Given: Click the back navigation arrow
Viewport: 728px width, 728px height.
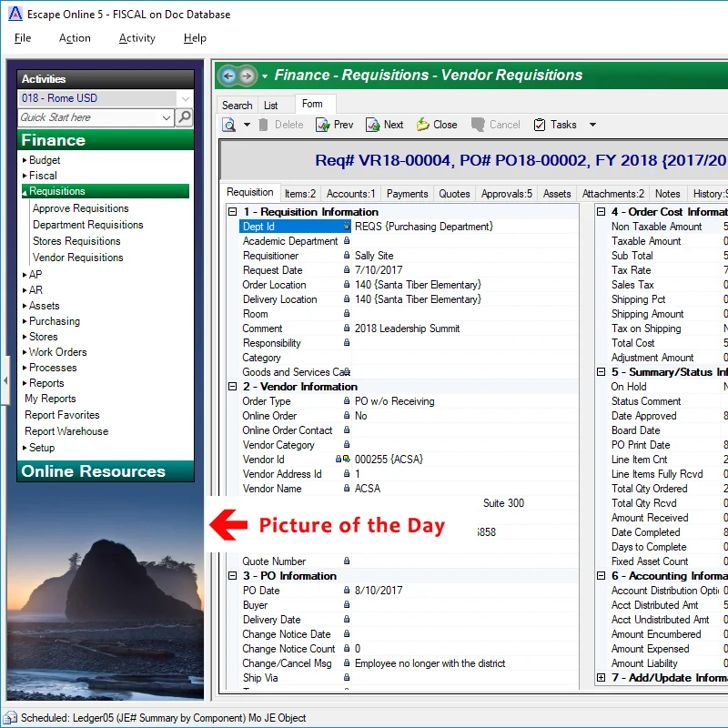Looking at the screenshot, I should (x=228, y=76).
